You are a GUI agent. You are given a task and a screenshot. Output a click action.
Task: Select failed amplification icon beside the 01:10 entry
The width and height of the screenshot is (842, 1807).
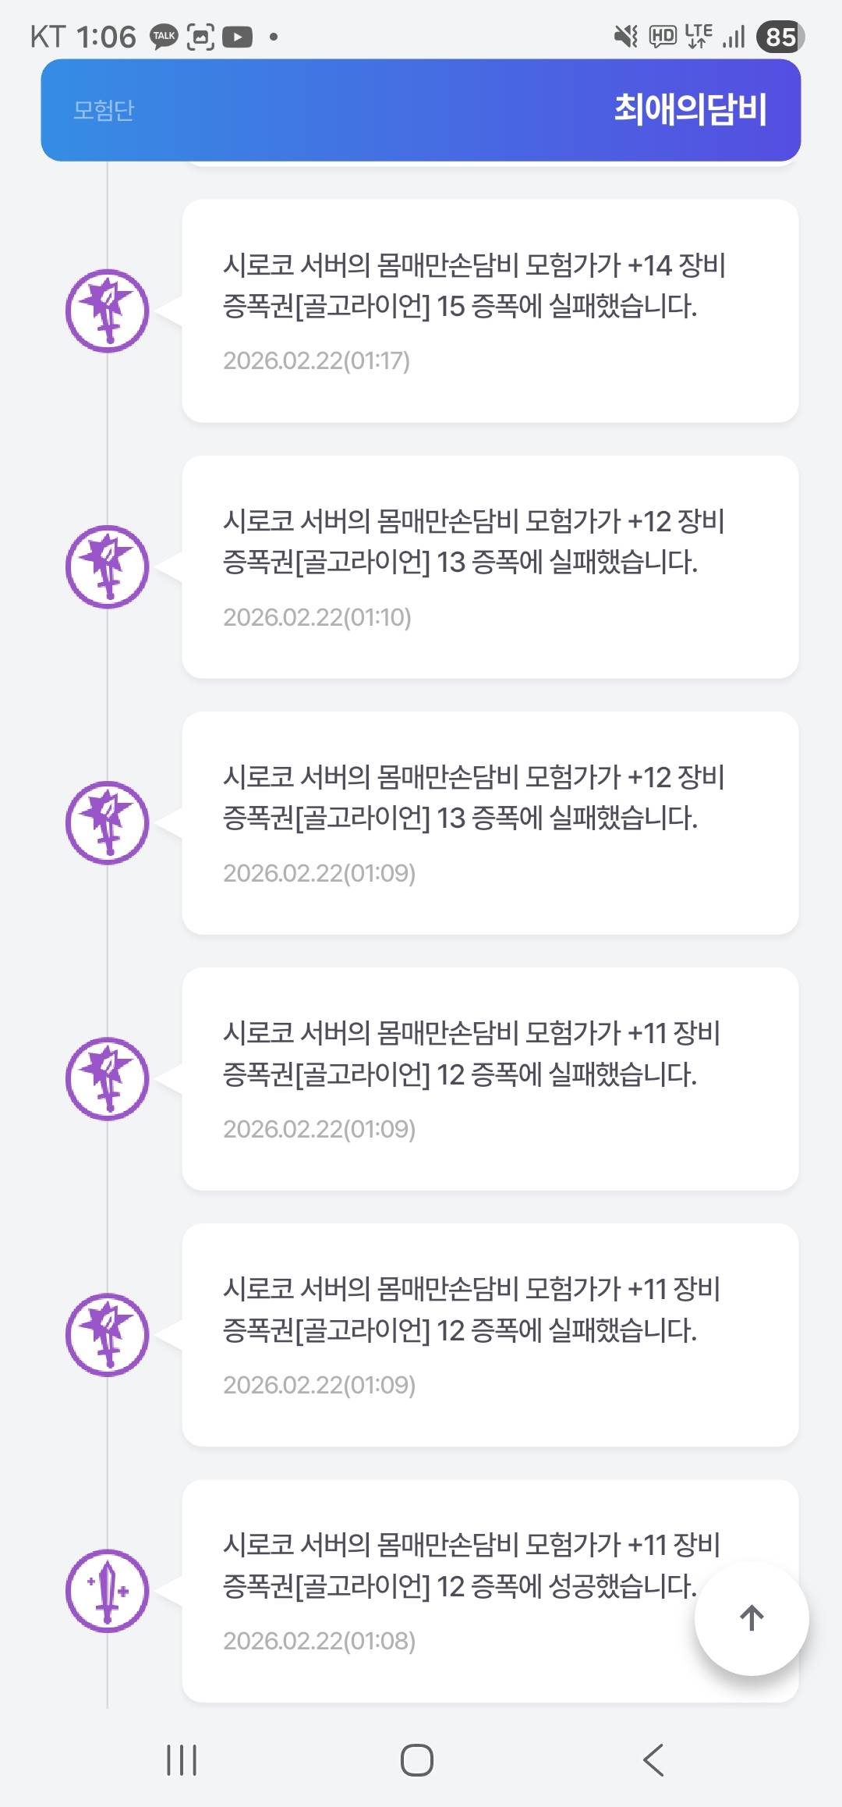point(107,566)
